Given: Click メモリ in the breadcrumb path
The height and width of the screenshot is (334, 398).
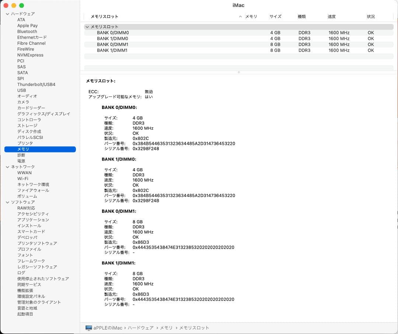Looking at the screenshot, I should pos(166,328).
